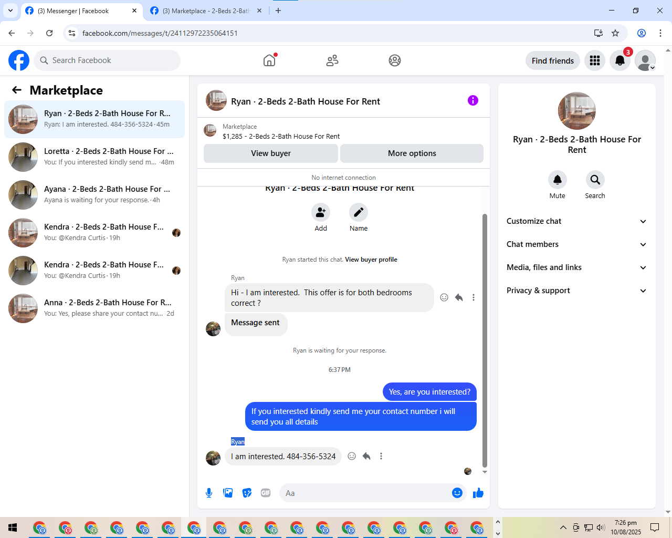Expand Chat members section
The image size is (672, 538).
577,244
